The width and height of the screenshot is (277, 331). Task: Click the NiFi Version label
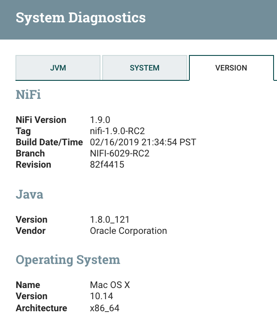click(x=41, y=120)
